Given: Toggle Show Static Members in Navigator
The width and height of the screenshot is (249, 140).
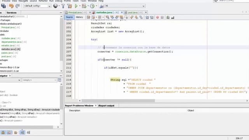Looking at the screenshot, I should (16, 132).
